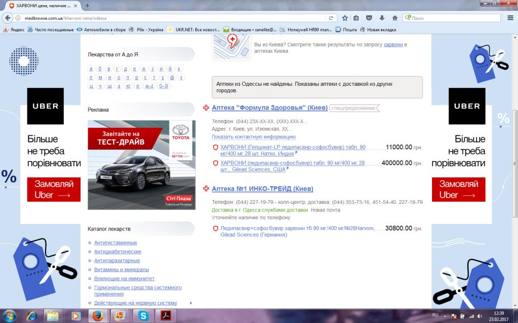Reload the page with the refresh icon
The width and height of the screenshot is (518, 323).
331,18
